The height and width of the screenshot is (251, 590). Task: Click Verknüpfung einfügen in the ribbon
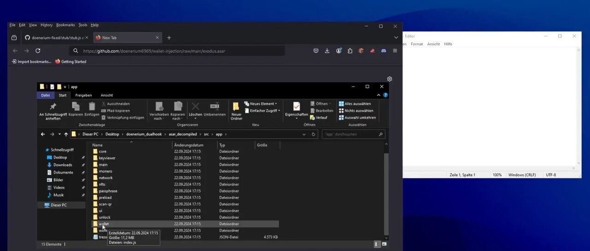[123, 118]
